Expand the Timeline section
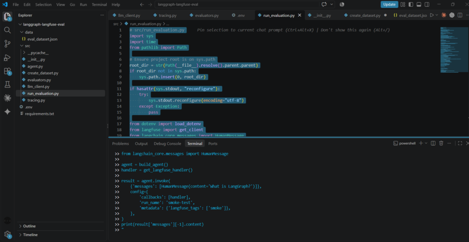 pos(30,235)
